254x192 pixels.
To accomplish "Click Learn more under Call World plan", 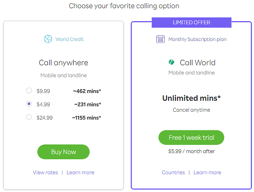I will [207, 172].
